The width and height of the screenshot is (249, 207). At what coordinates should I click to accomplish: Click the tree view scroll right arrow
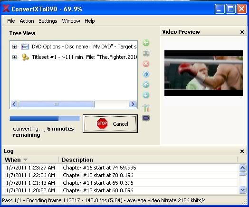133,104
